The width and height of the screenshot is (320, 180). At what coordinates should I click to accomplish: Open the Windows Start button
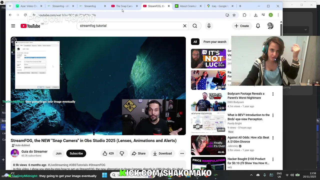coord(104,175)
